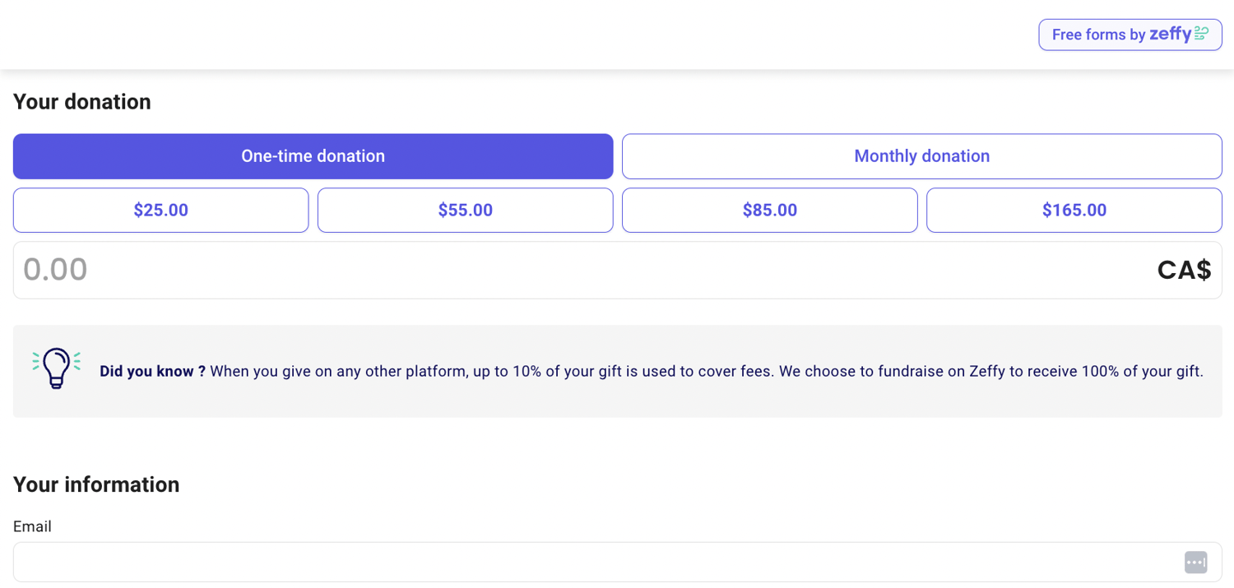Viewport: 1234px width, 588px height.
Task: Click the lightbulb icon in the tip banner
Action: pos(56,366)
